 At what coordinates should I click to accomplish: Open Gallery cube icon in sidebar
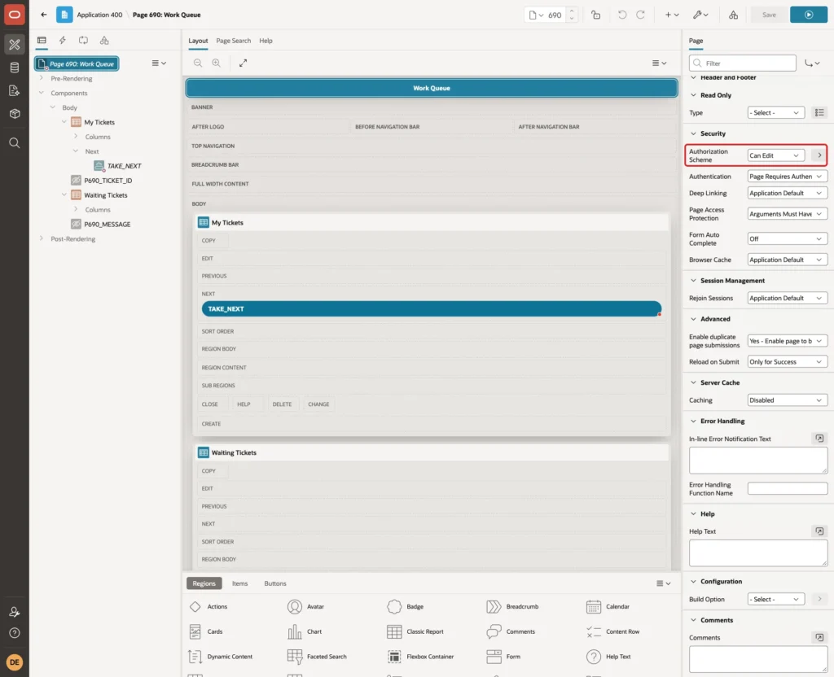15,114
